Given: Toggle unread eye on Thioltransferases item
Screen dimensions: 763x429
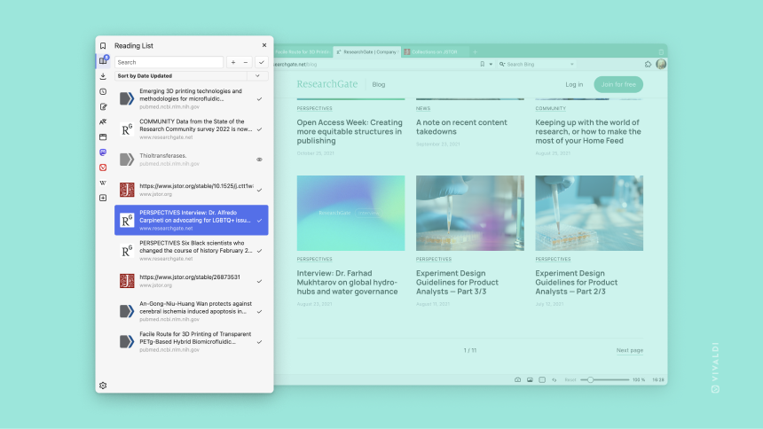Looking at the screenshot, I should 259,160.
